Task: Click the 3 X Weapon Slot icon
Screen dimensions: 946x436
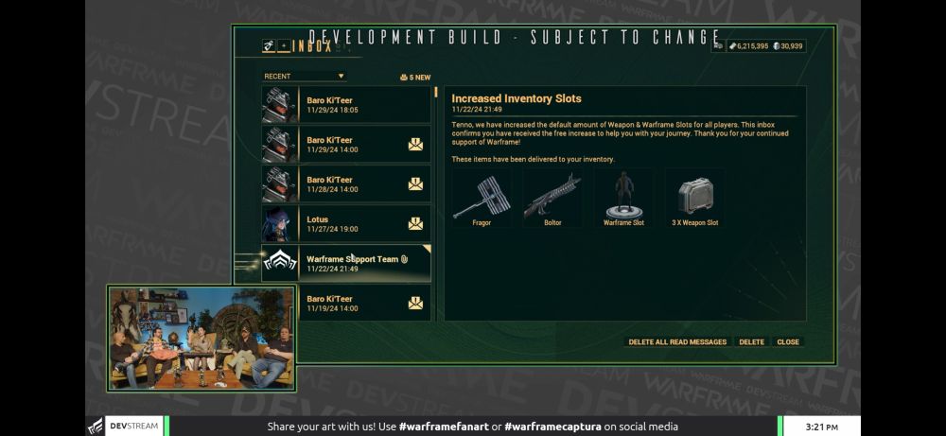Action: point(695,196)
